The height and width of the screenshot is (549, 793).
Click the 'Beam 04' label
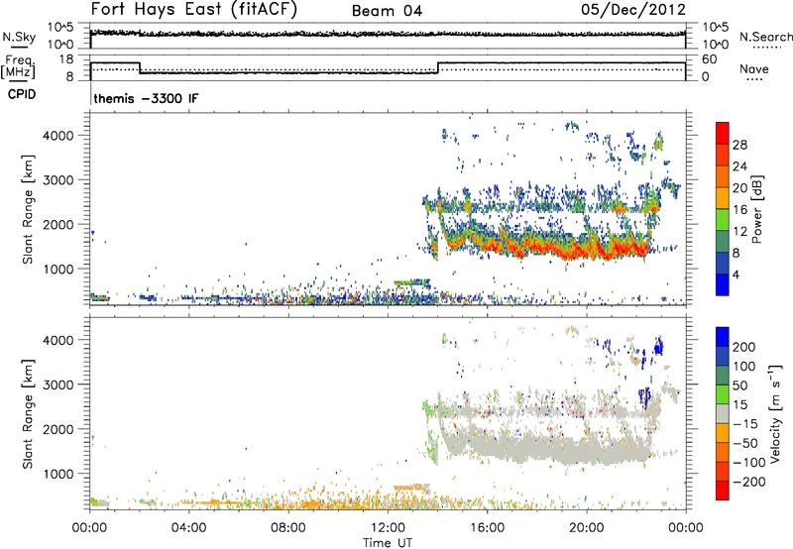(387, 11)
